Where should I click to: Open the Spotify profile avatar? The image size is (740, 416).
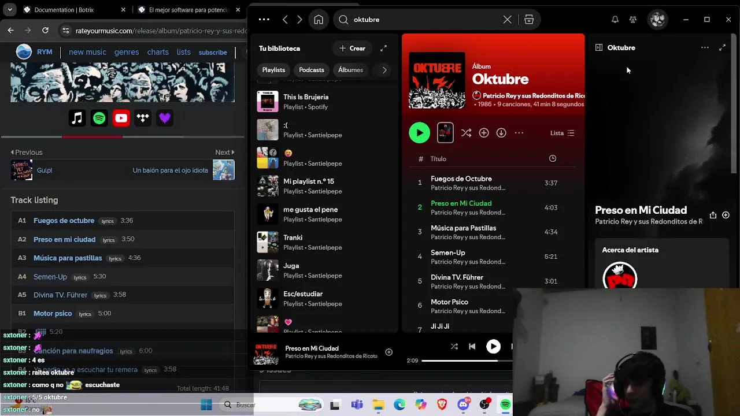[x=657, y=20]
